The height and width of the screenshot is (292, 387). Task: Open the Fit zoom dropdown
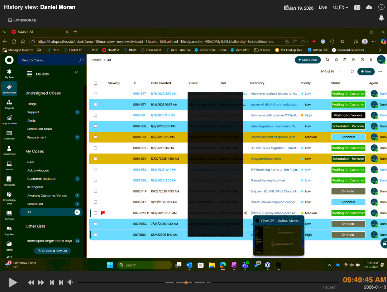[341, 7]
